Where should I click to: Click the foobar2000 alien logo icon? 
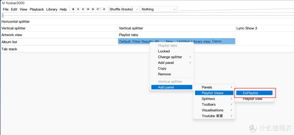pyautogui.click(x=3, y=3)
